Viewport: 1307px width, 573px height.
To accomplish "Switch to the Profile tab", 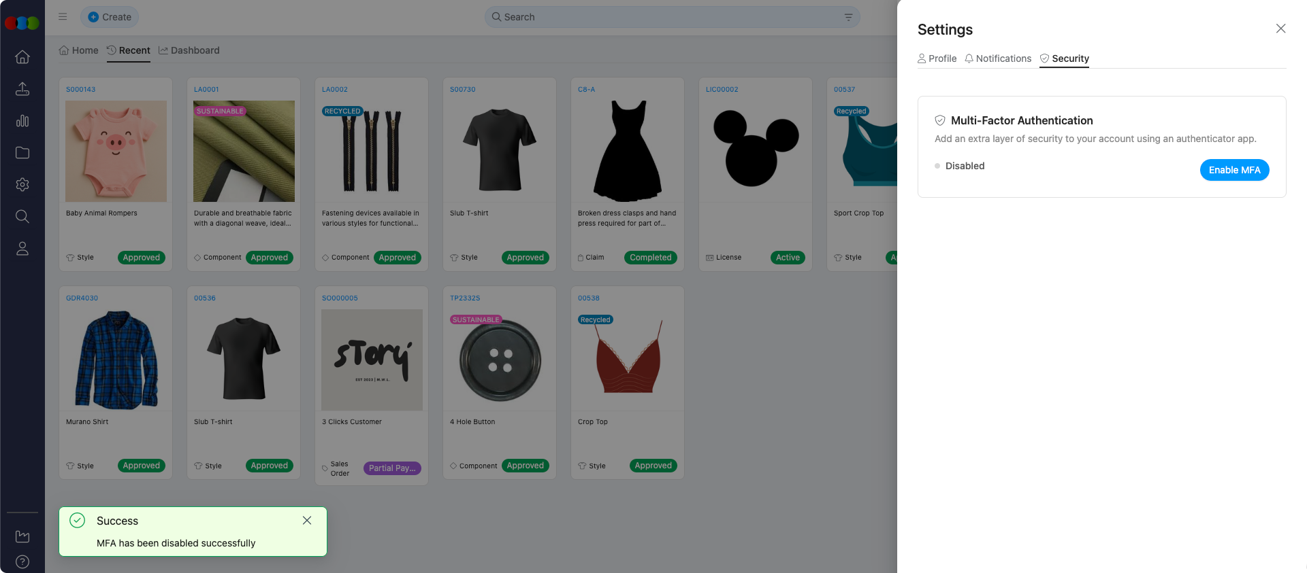I will click(937, 58).
